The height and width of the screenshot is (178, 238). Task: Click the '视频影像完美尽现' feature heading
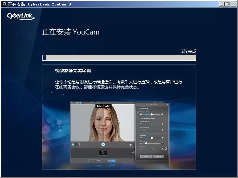pyautogui.click(x=73, y=71)
